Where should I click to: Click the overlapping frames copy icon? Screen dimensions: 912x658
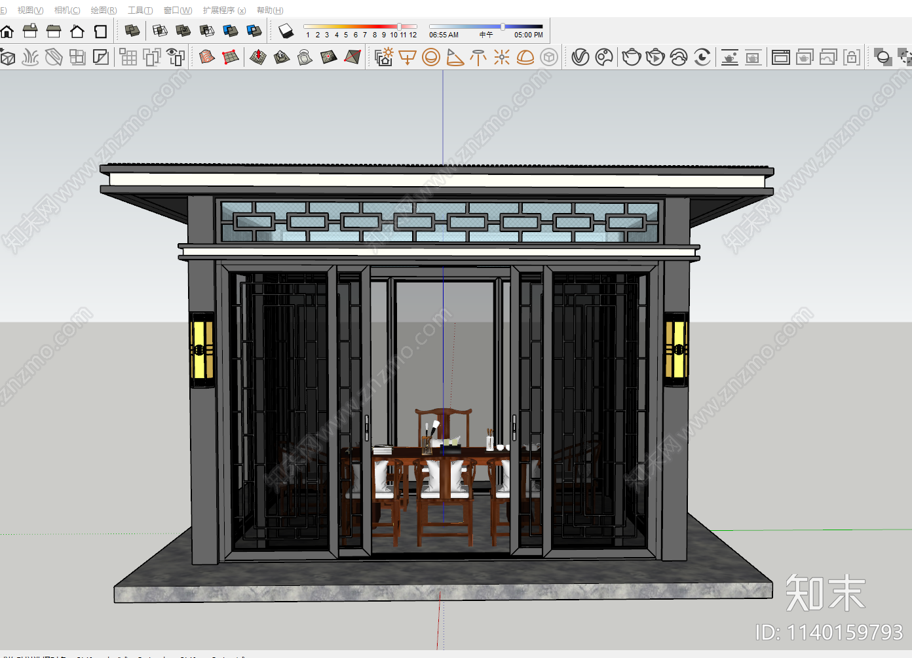152,58
